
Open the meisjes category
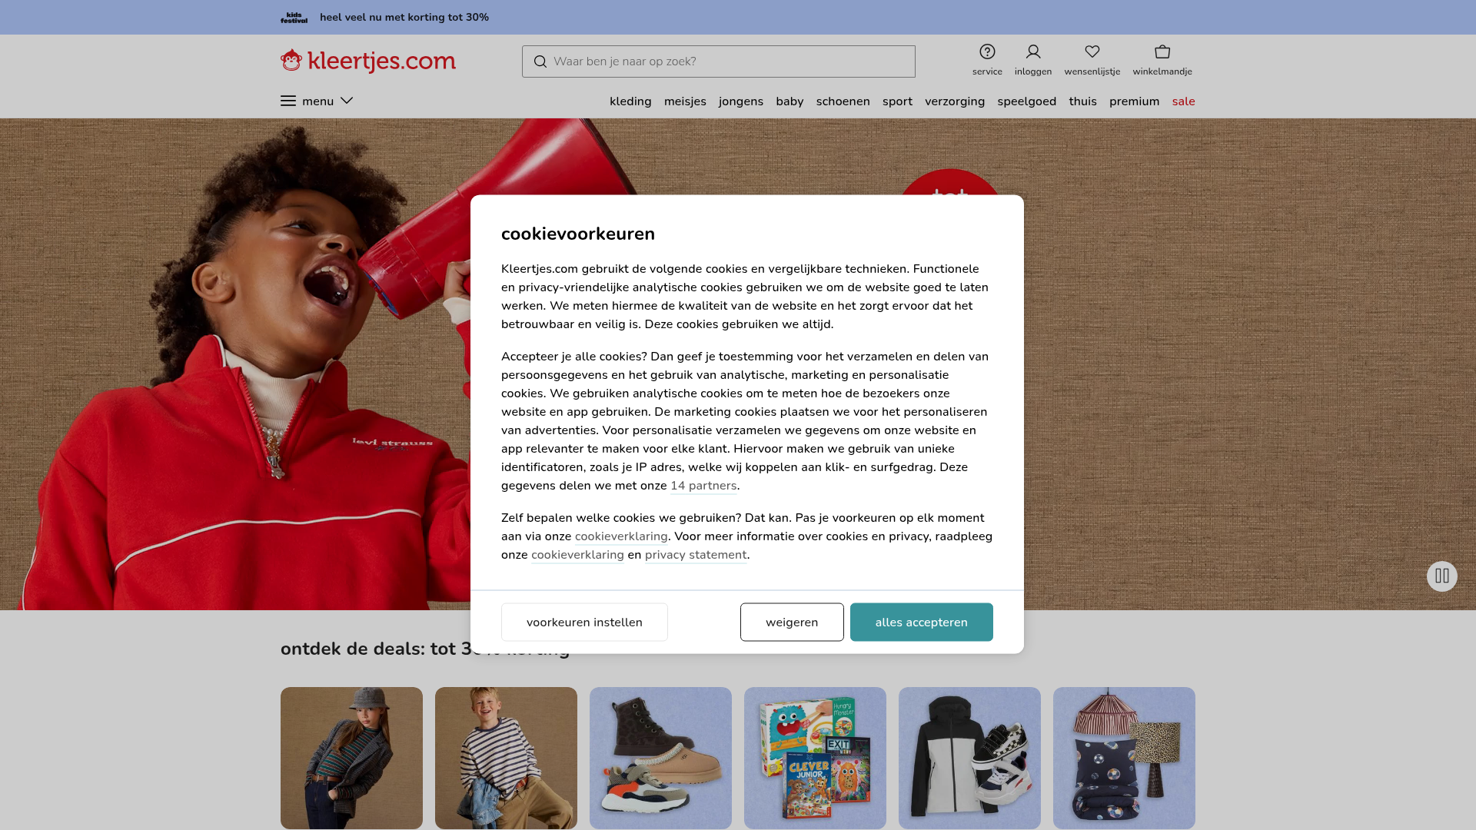click(x=685, y=101)
